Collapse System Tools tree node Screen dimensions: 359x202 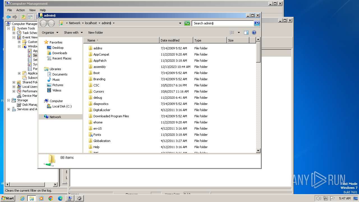(8, 28)
